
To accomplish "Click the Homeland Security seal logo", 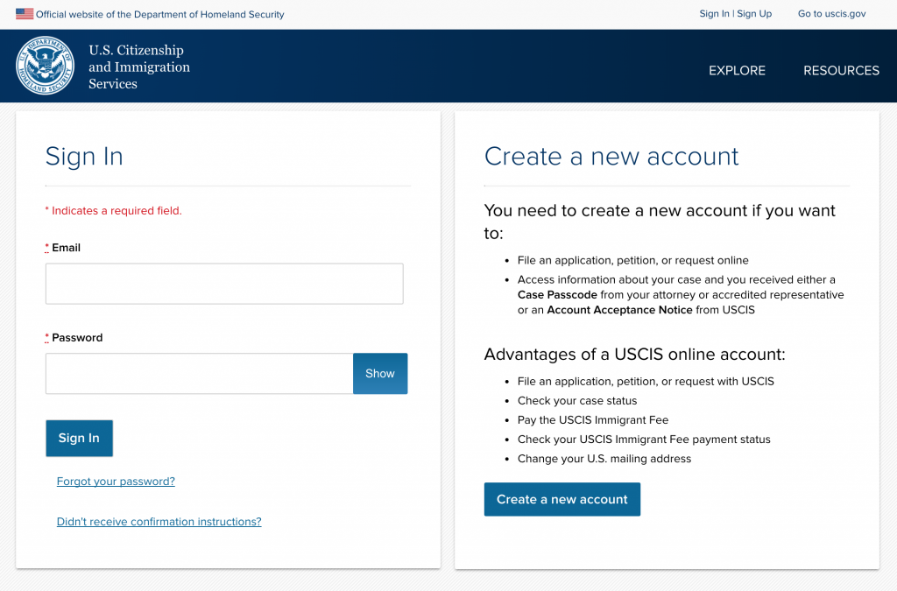I will (x=45, y=67).
